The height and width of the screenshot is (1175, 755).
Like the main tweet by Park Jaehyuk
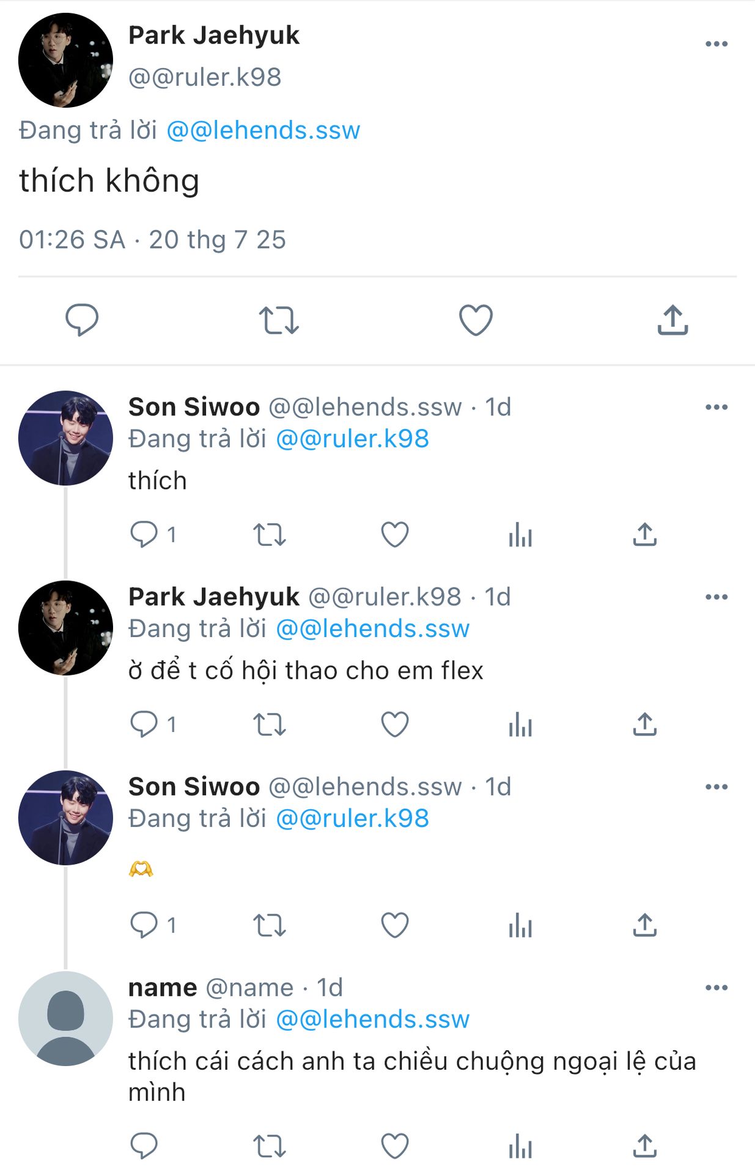point(476,319)
